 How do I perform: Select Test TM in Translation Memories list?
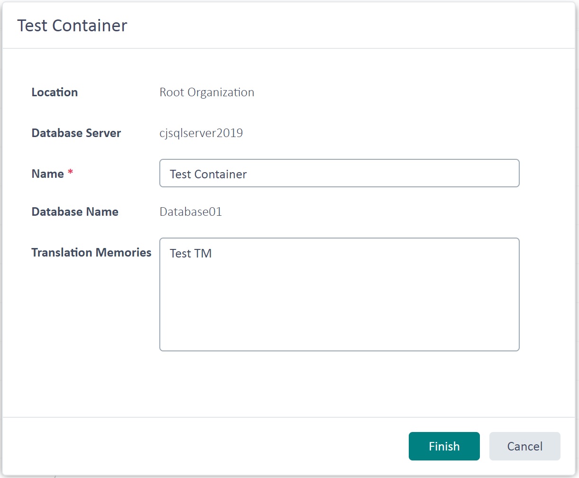191,254
